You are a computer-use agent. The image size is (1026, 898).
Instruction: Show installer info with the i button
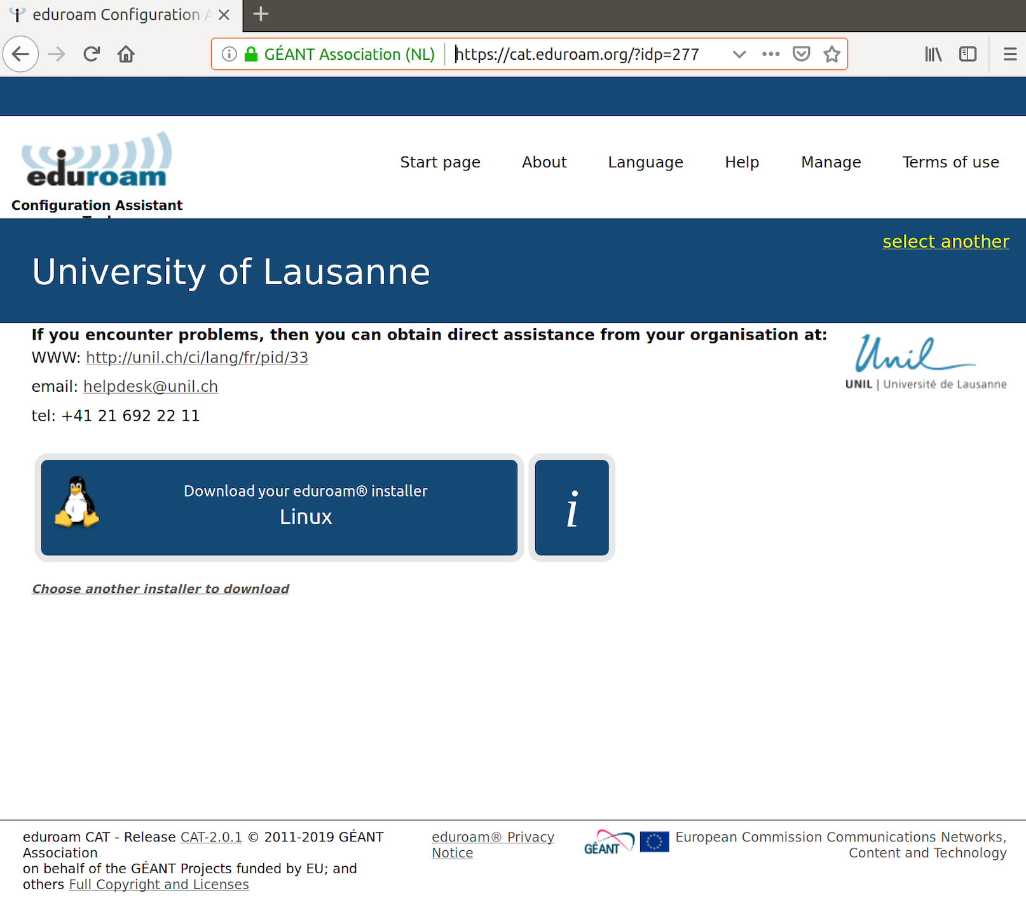point(571,507)
